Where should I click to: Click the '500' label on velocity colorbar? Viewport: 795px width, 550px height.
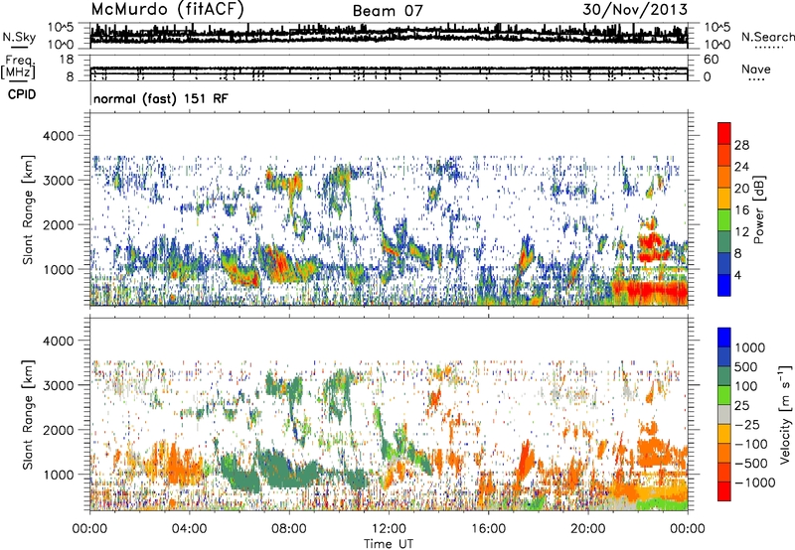click(x=748, y=367)
